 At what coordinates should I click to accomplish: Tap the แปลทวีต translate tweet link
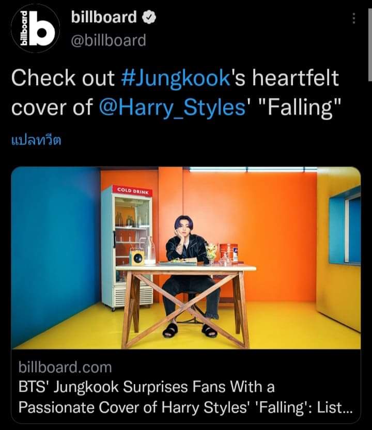(36, 140)
